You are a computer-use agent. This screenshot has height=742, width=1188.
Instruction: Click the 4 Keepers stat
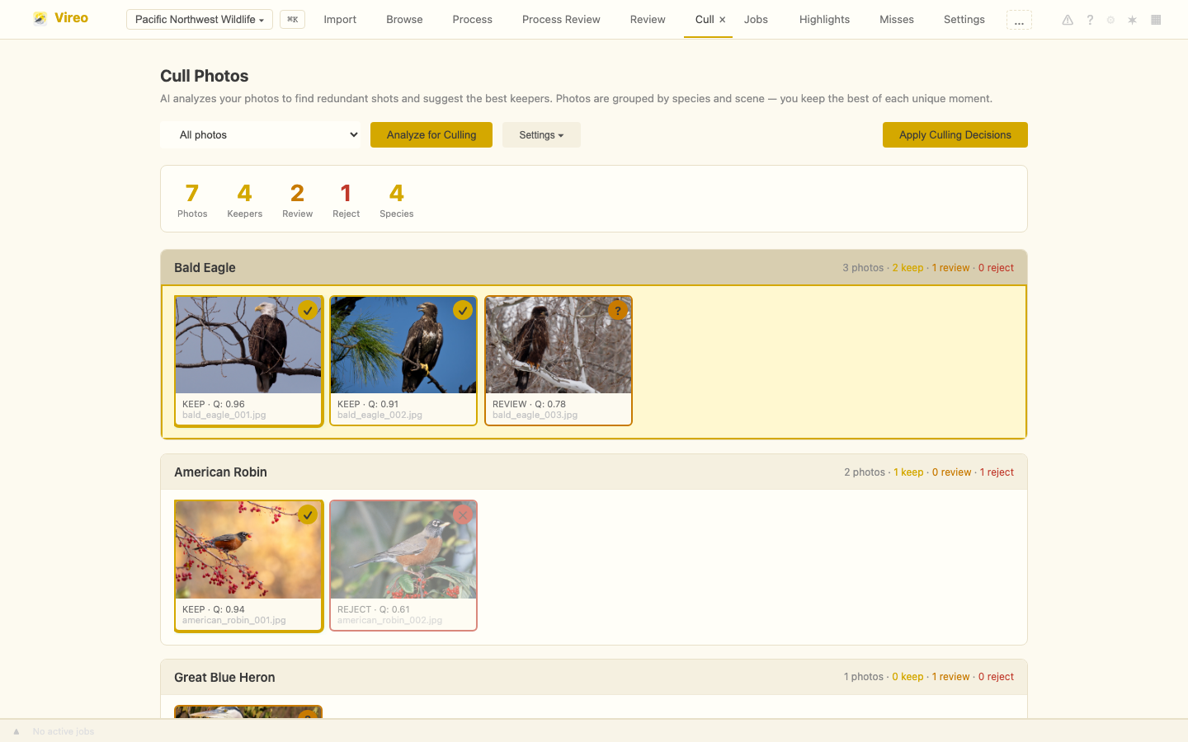(x=245, y=200)
